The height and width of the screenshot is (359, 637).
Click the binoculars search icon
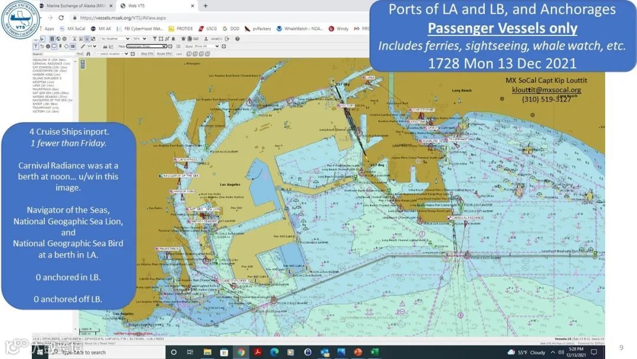point(88,54)
